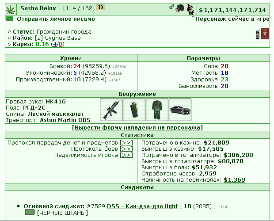Open the HK416 rifle thumbnail

[111, 110]
